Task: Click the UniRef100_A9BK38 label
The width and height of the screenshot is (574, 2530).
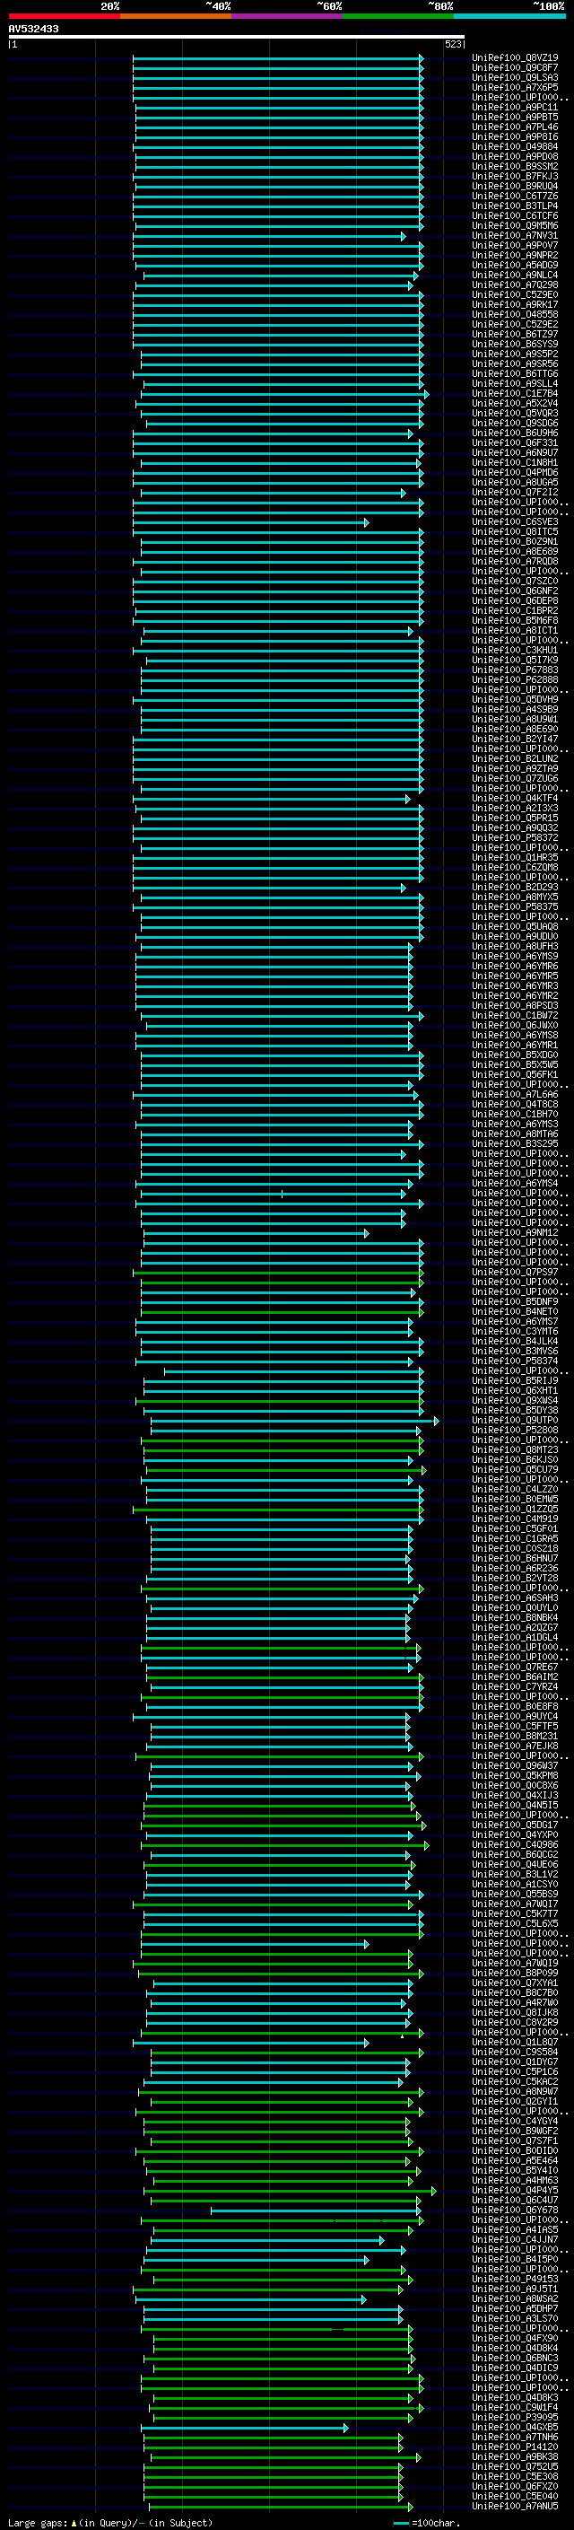Action: (515, 2456)
